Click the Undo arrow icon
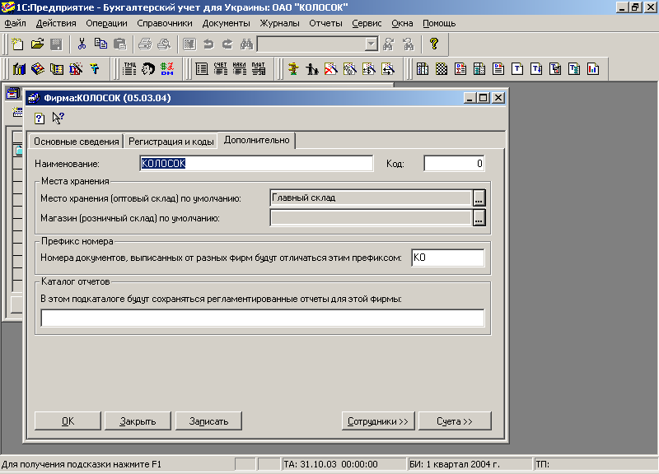659x474 pixels. 208,44
